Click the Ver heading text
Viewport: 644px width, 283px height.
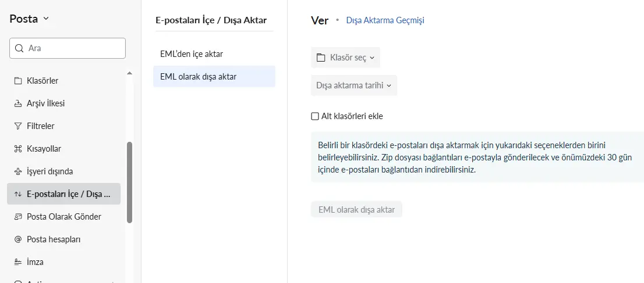coord(320,20)
